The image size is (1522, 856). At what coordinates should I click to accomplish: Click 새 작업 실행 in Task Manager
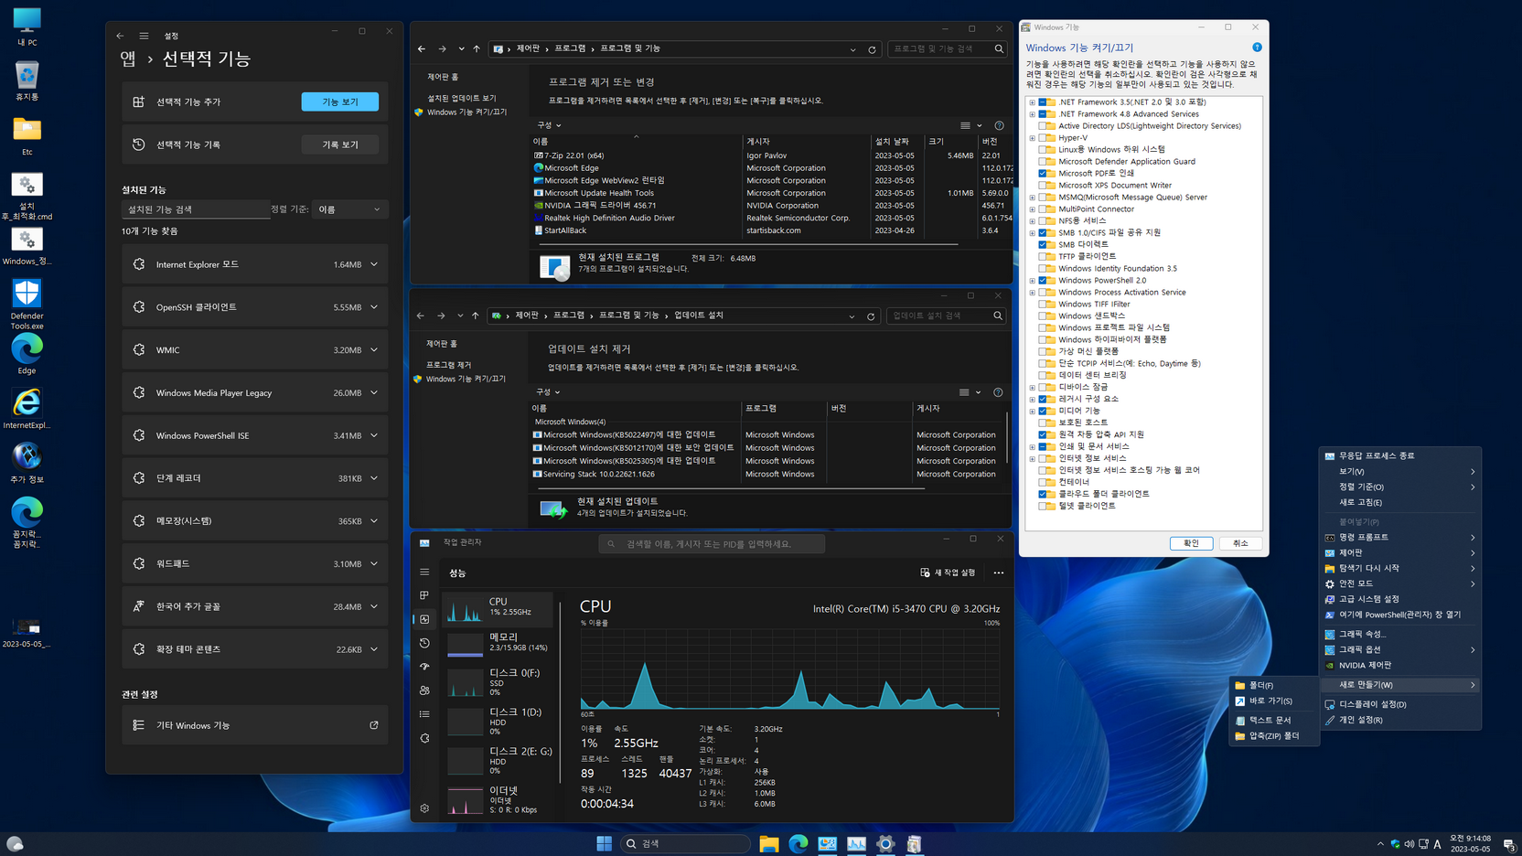tap(948, 572)
